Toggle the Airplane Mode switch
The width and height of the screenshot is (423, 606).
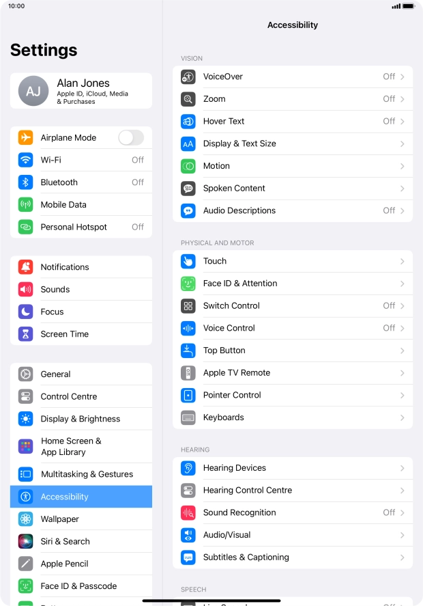[131, 137]
